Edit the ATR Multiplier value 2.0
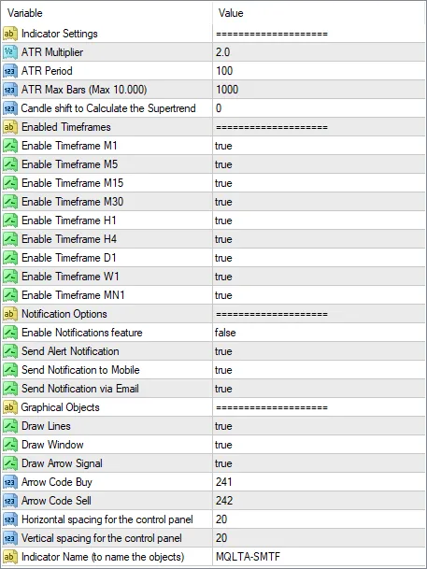427x569 pixels. [222, 52]
